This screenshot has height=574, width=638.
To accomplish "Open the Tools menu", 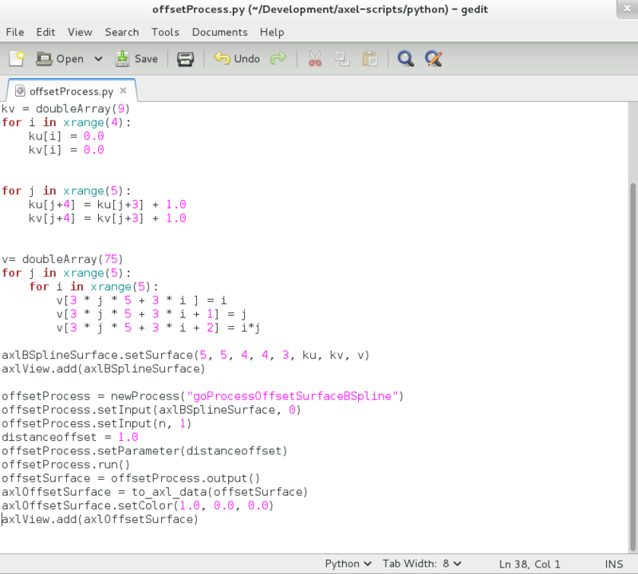I will click(165, 32).
